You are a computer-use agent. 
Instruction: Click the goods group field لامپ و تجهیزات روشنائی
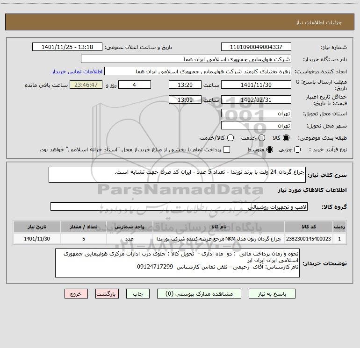coord(179,206)
